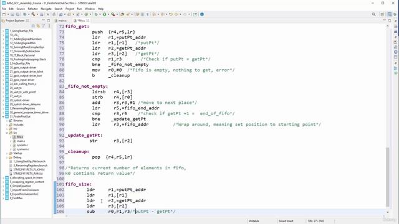399x224 pixels.
Task: Collapse the 31_FirstInFirstOut project
Action: coord(3,116)
